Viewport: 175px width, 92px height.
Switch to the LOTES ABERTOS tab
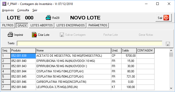click(41, 25)
